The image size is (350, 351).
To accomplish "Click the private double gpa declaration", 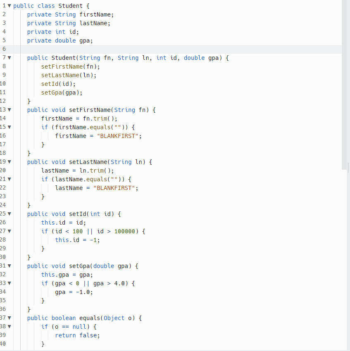I will tap(60, 40).
